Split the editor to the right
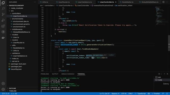This screenshot has height=95, width=170. [x=163, y=2]
